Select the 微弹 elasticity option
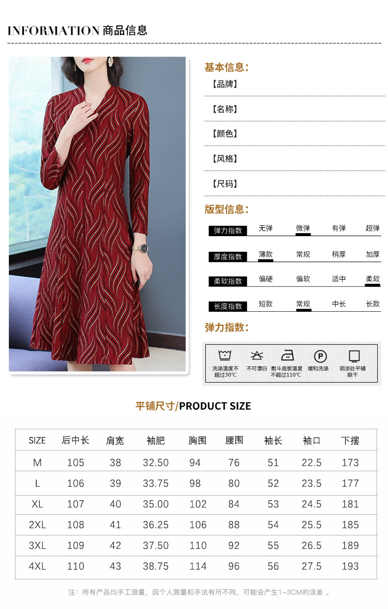The height and width of the screenshot is (609, 388). (x=303, y=228)
